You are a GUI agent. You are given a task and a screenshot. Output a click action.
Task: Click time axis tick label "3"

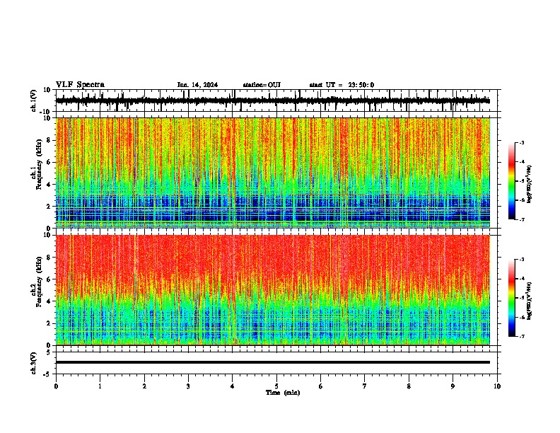pos(188,386)
